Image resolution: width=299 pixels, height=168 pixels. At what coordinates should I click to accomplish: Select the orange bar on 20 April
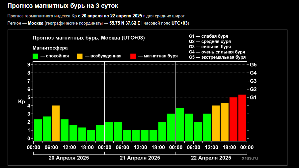click(56, 123)
